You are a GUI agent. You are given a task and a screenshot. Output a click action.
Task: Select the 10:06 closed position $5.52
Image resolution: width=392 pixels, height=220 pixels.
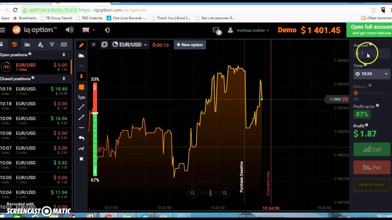coord(35,164)
